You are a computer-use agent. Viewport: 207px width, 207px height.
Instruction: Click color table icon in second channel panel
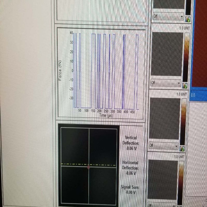(185, 85)
